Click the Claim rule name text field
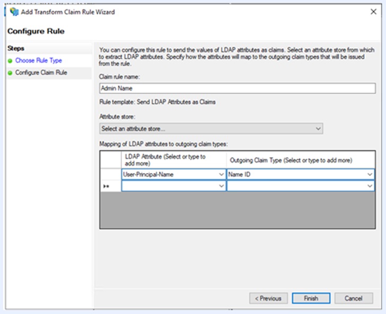386x314 pixels. click(x=237, y=88)
